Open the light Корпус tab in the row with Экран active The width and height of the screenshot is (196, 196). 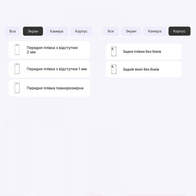tap(81, 31)
